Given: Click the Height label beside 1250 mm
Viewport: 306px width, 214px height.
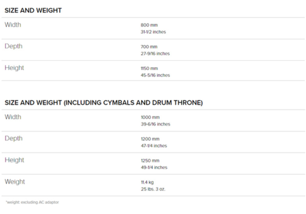Looking at the screenshot, I should click(x=14, y=160).
